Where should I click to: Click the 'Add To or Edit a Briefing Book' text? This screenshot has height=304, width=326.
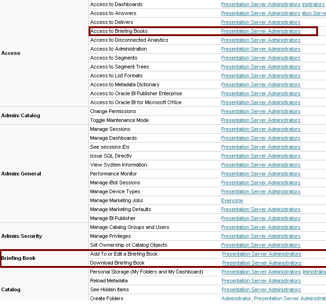point(124,254)
